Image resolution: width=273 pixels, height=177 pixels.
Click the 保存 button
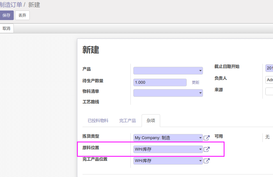pos(6,15)
